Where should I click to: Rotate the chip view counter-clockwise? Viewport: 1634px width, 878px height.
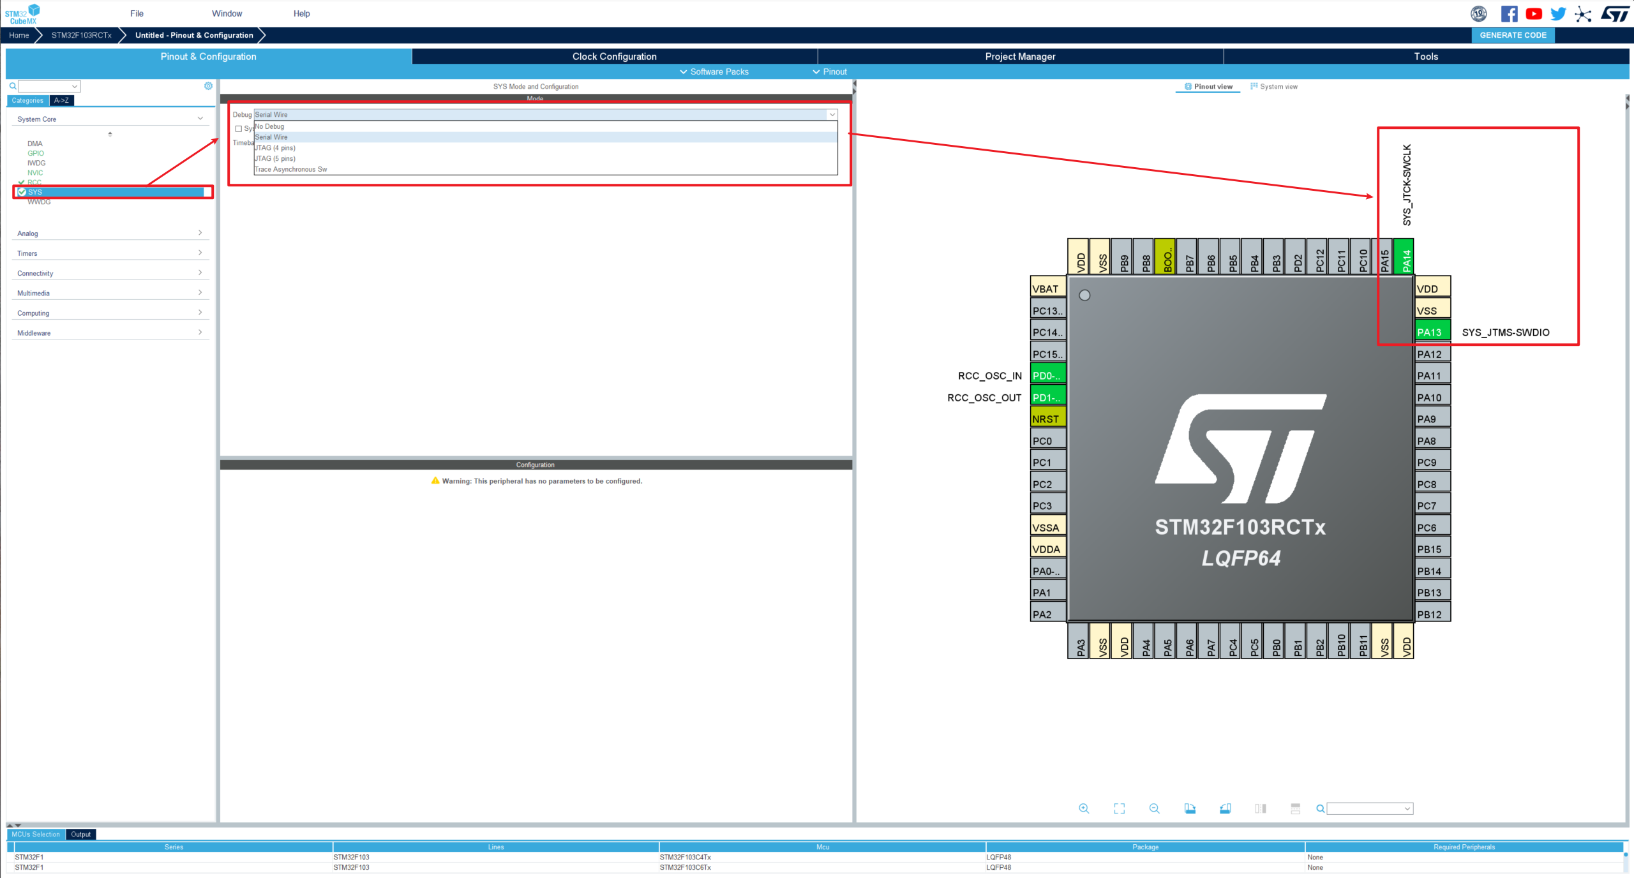click(1225, 808)
